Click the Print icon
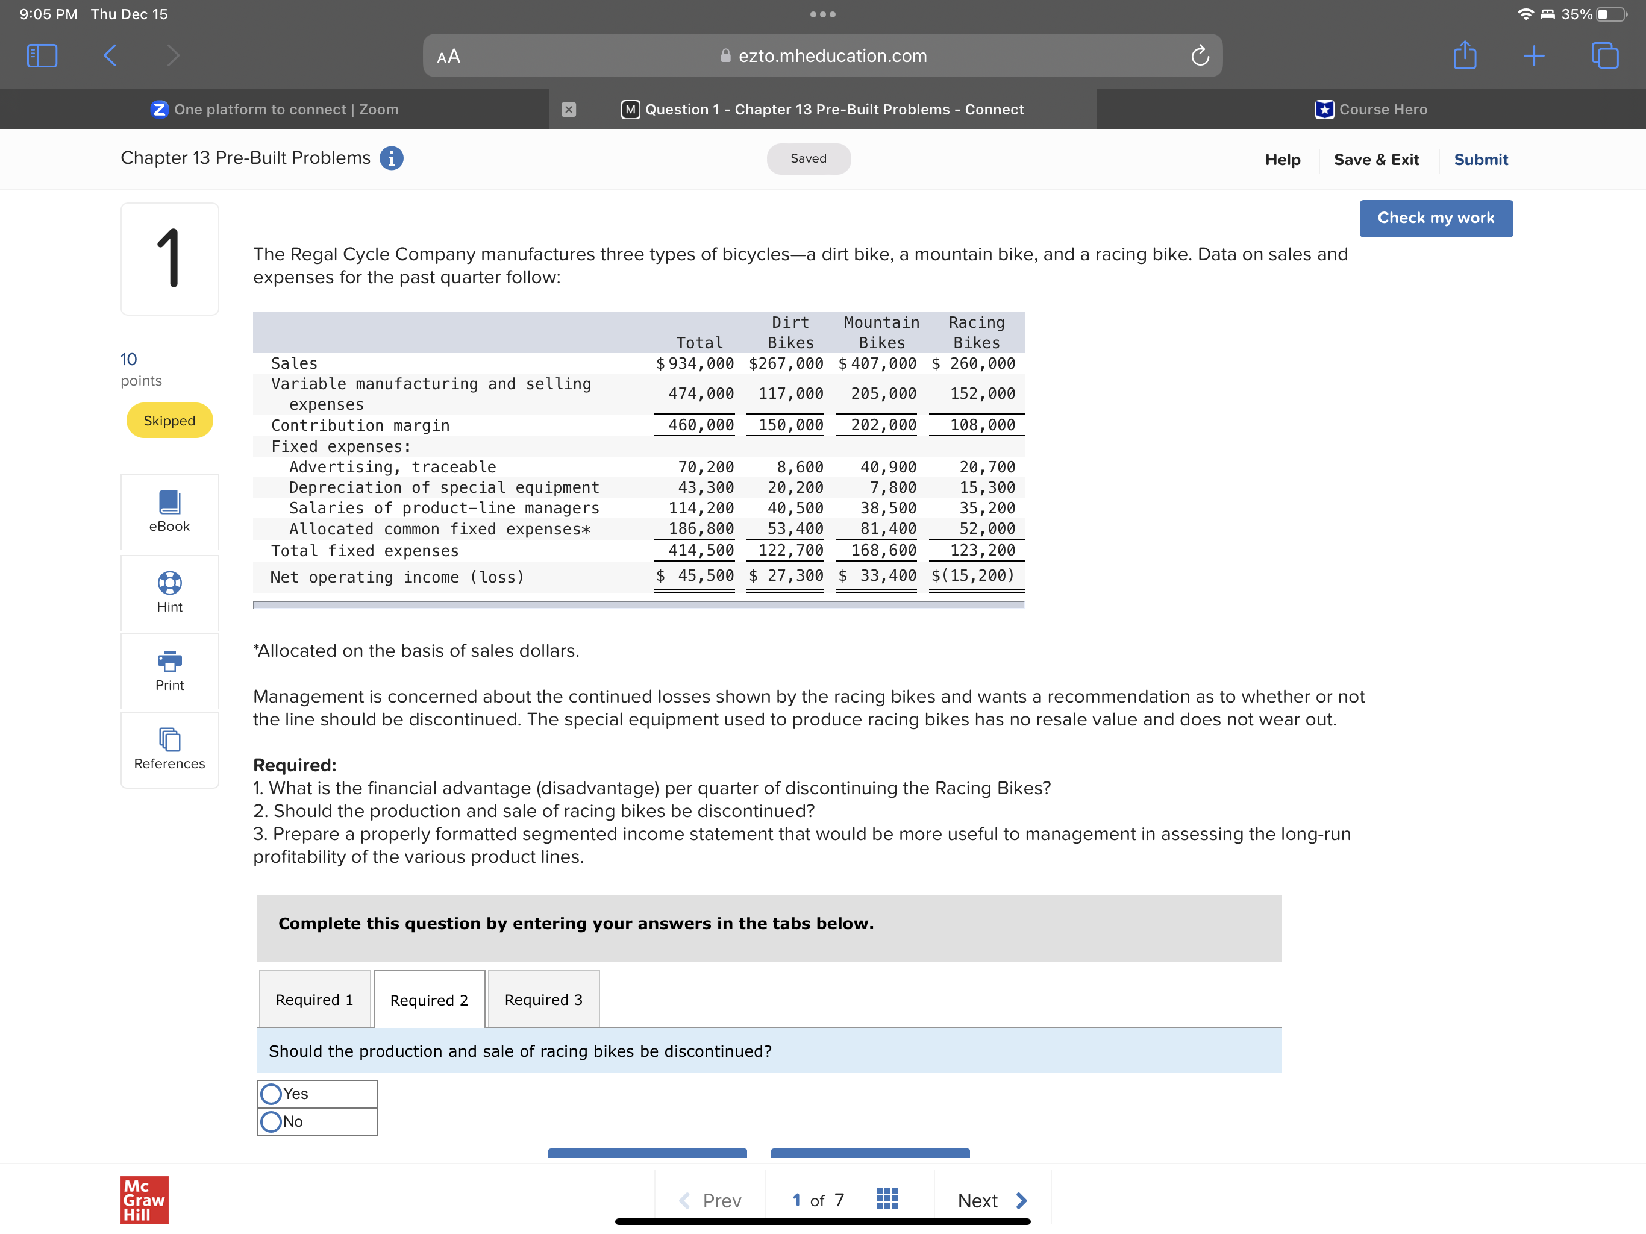Screen dimensions: 1646x1234 click(x=169, y=660)
